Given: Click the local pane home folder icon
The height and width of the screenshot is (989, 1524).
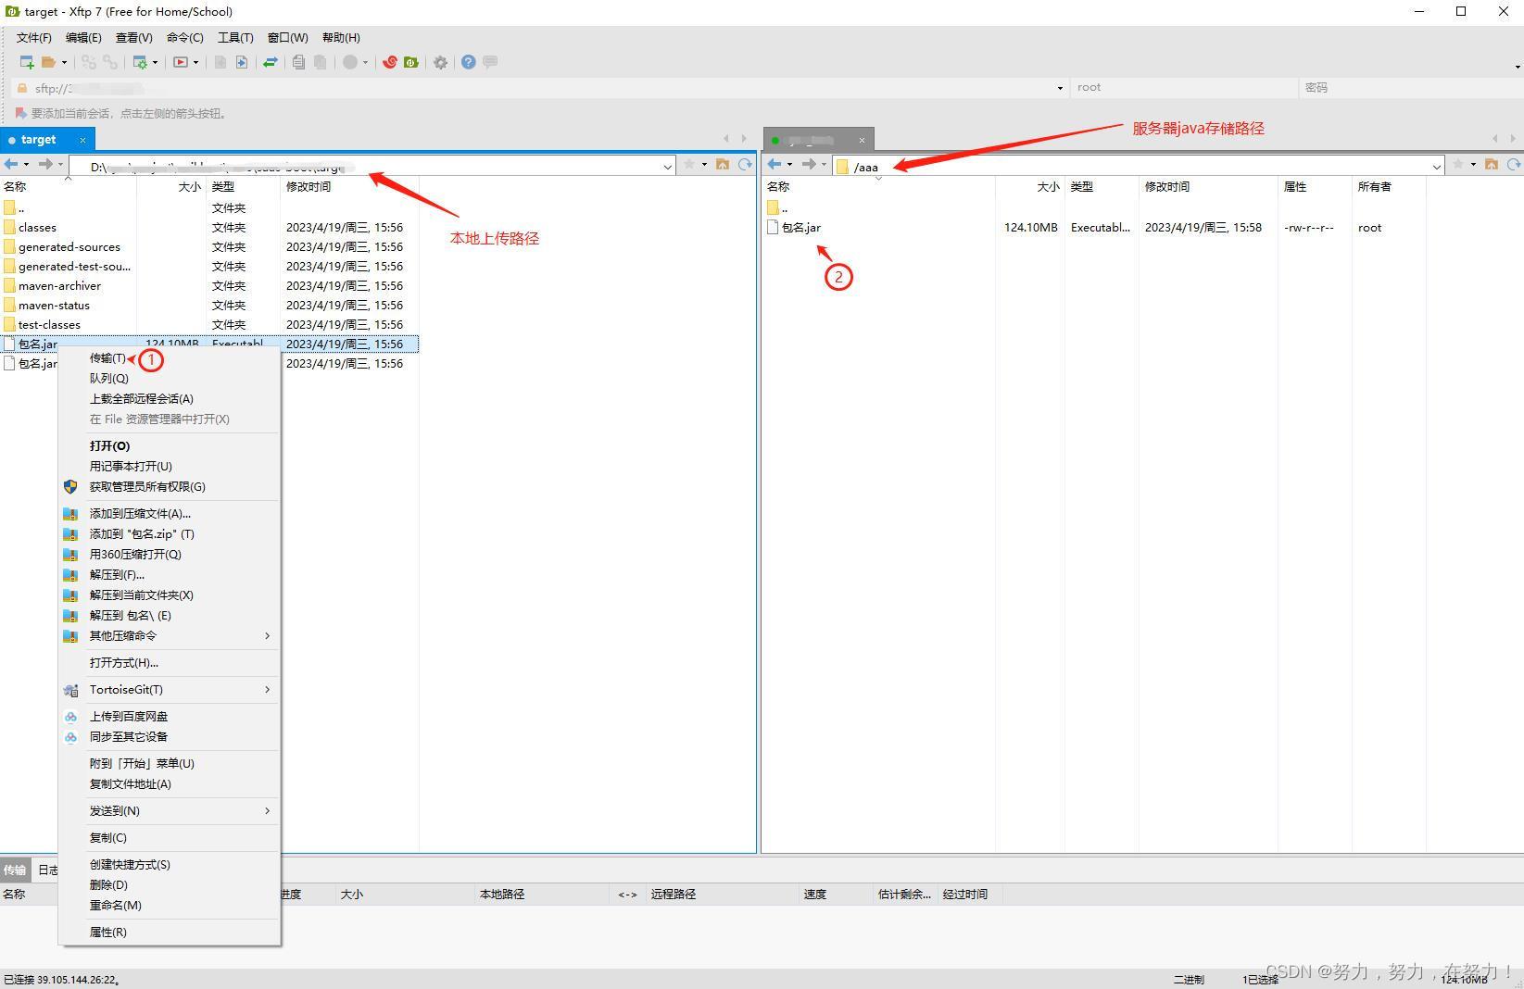Looking at the screenshot, I should tap(723, 164).
